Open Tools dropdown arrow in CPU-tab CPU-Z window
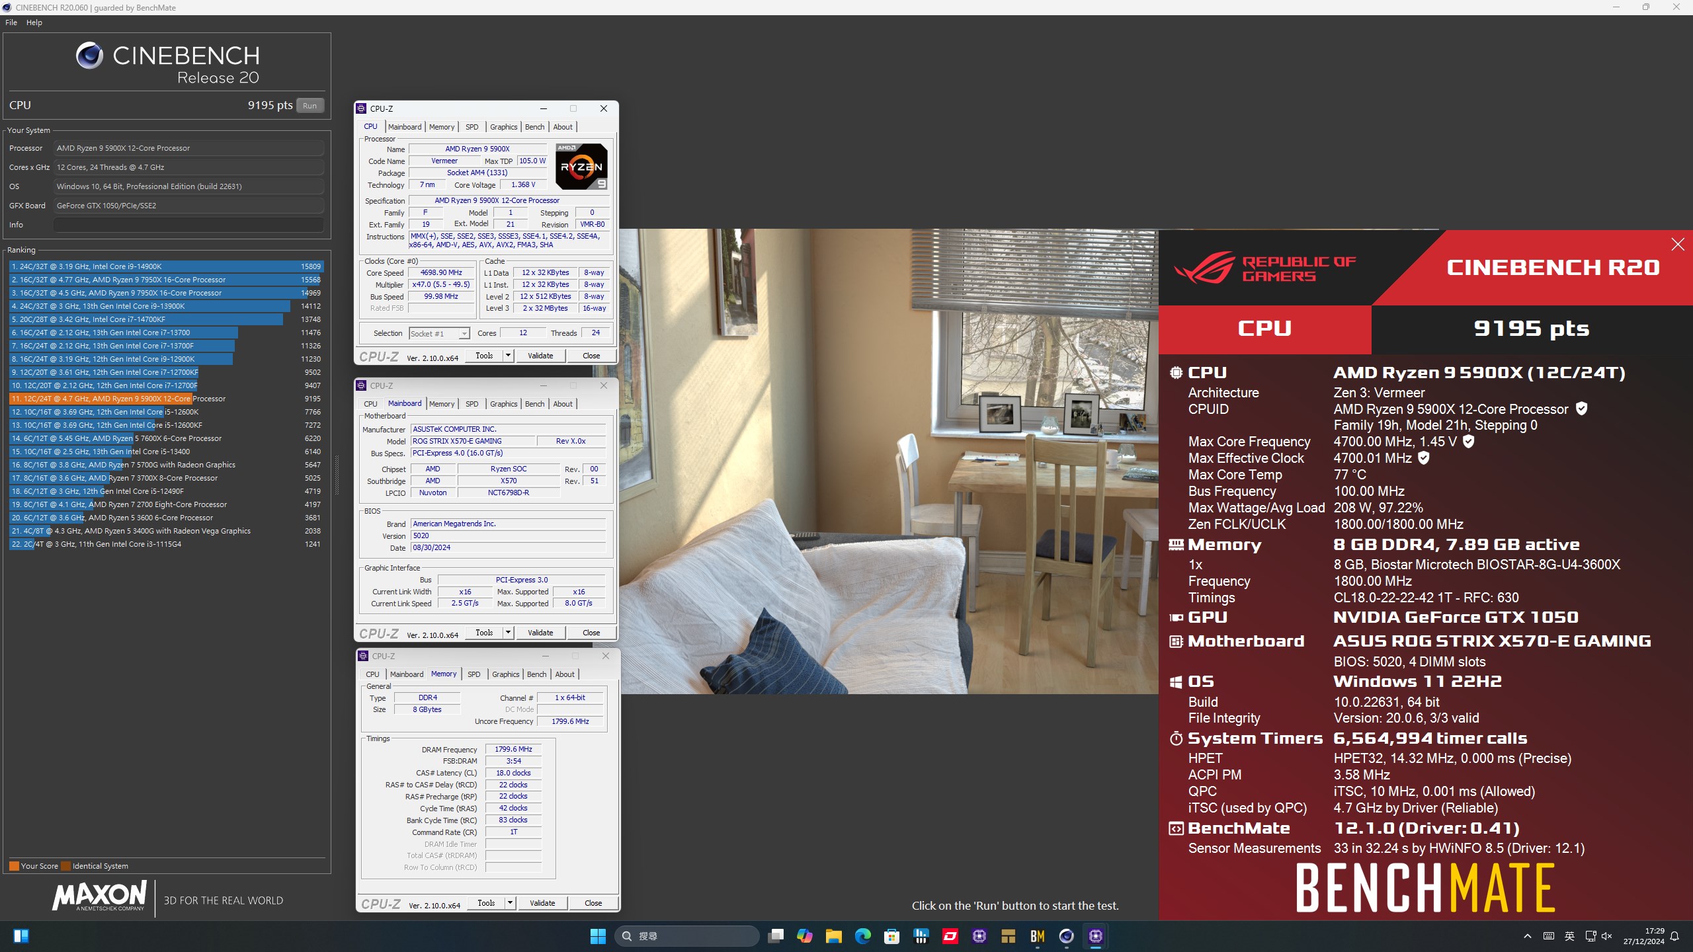1693x952 pixels. click(508, 356)
